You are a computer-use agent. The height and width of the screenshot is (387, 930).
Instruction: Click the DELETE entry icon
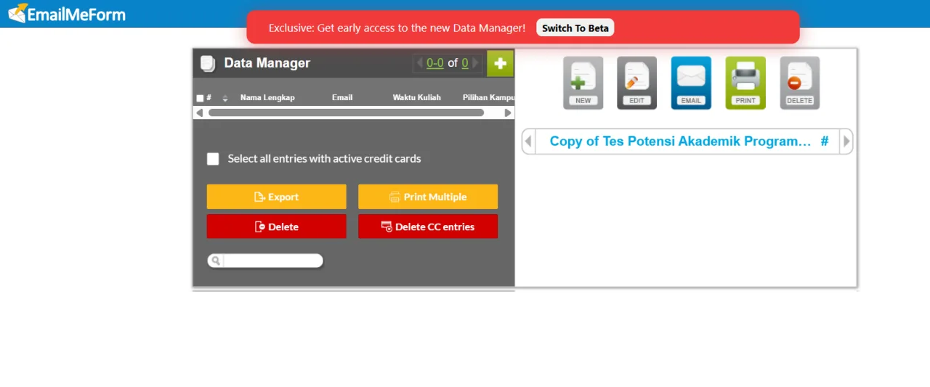coord(800,83)
